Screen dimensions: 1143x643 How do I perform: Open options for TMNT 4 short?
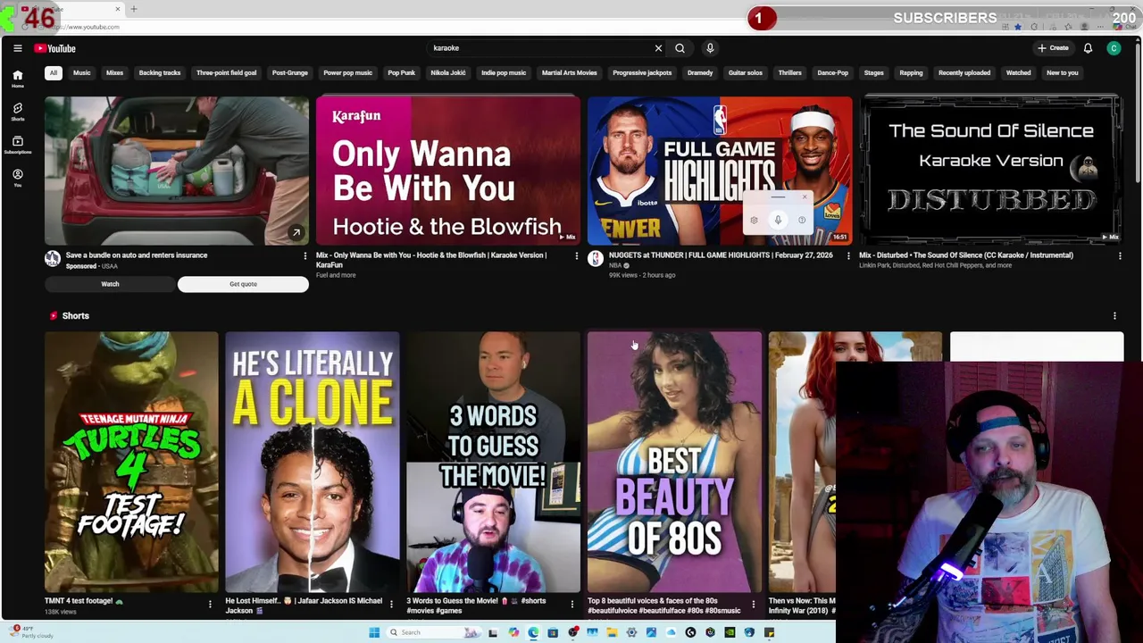210,605
